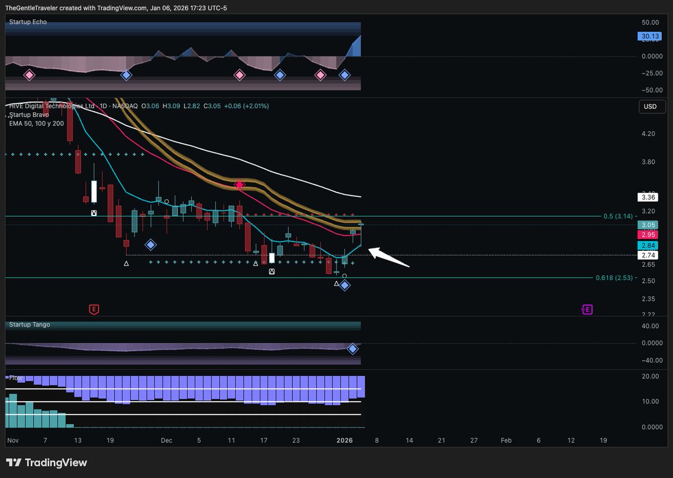Click the blue diamond signal in Startup Tango panel

pos(353,349)
